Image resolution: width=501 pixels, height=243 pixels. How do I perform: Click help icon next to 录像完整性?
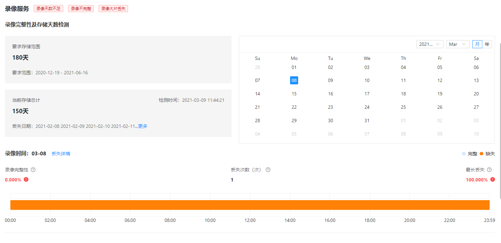point(33,170)
